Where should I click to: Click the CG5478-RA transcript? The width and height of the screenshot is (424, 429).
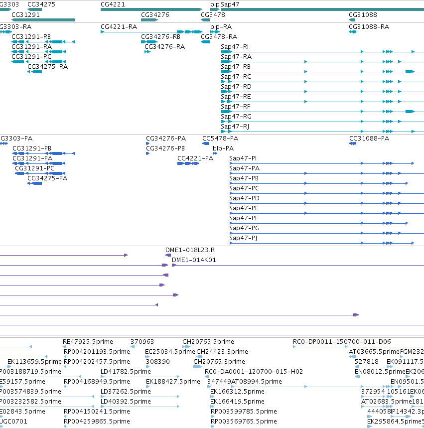(205, 42)
